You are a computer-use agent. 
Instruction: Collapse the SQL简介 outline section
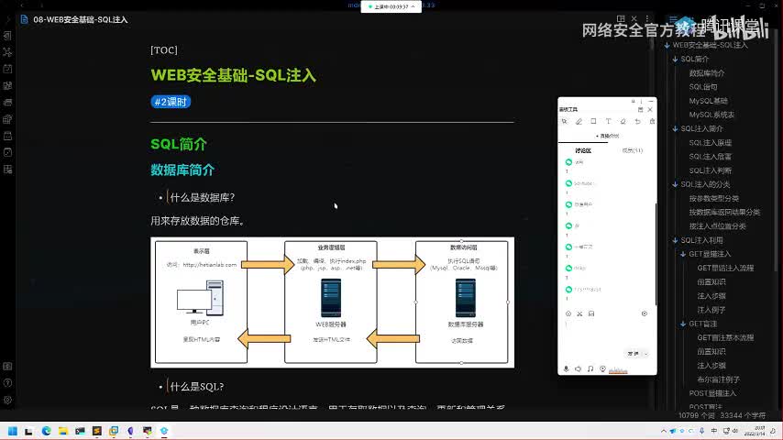pos(675,59)
